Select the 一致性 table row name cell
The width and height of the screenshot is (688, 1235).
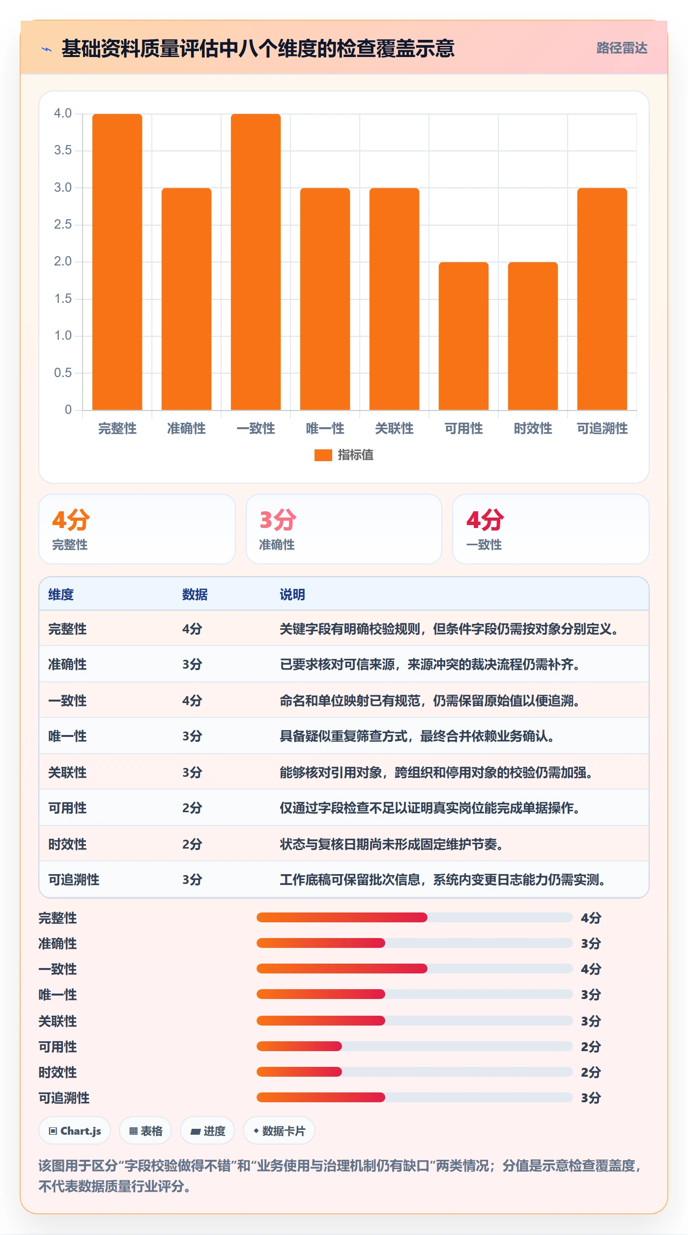(x=67, y=701)
